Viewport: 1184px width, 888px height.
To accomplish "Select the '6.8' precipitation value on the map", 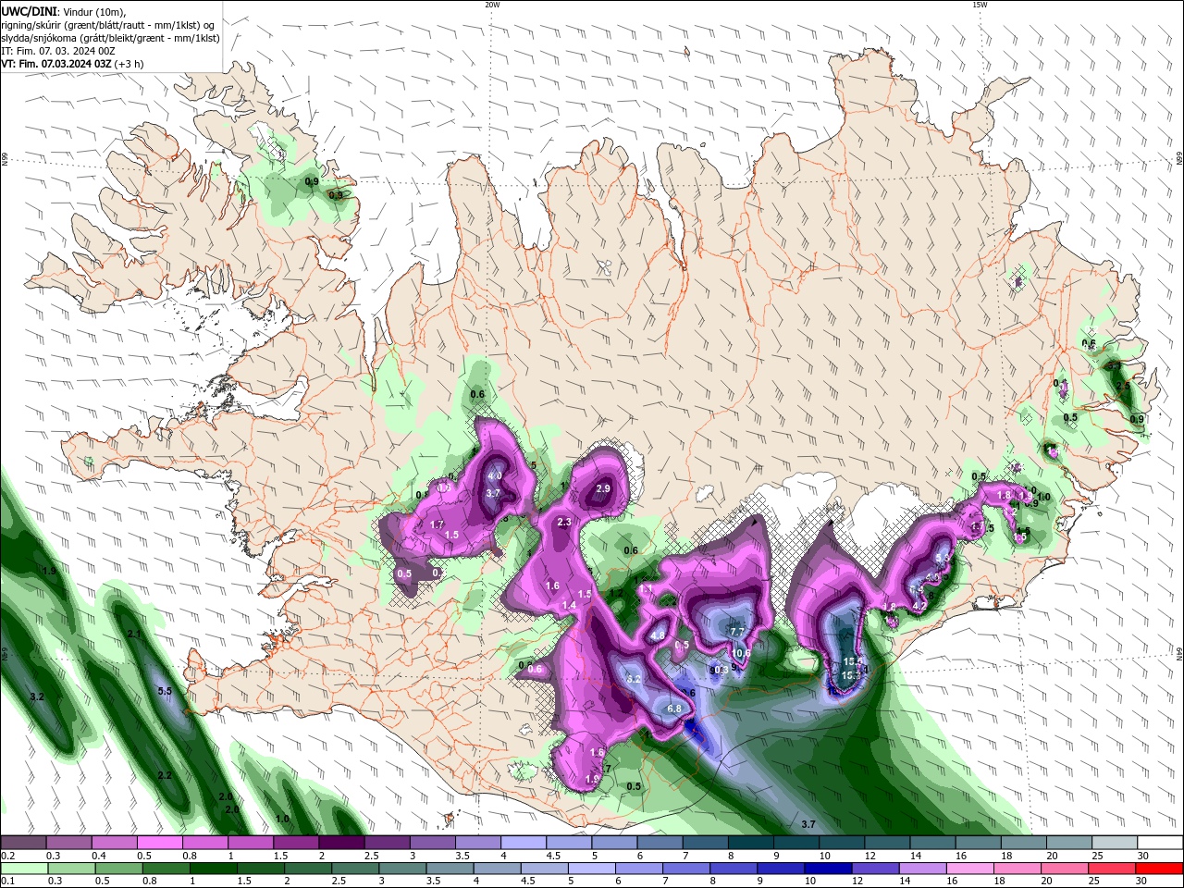I will point(674,709).
